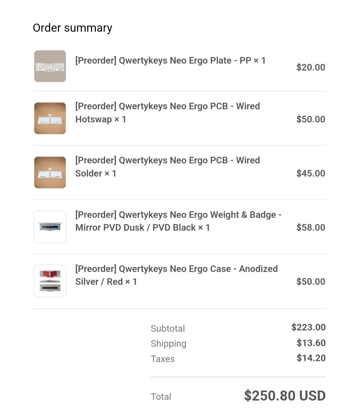Image resolution: width=338 pixels, height=415 pixels.
Task: Select the Subtotal label
Action: point(168,328)
